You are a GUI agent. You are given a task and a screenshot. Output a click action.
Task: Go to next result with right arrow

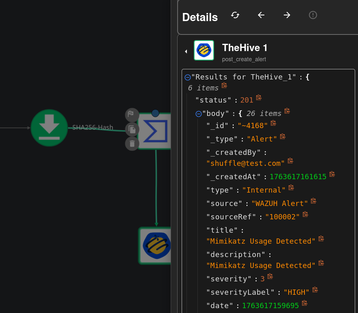287,15
